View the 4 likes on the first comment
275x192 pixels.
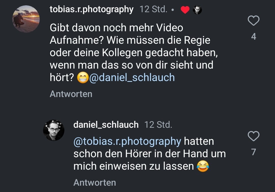253,37
